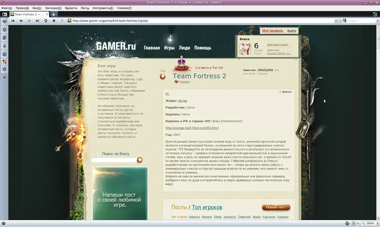This screenshot has width=380, height=227.
Task: Click the wand key icon
Action: [62, 21]
